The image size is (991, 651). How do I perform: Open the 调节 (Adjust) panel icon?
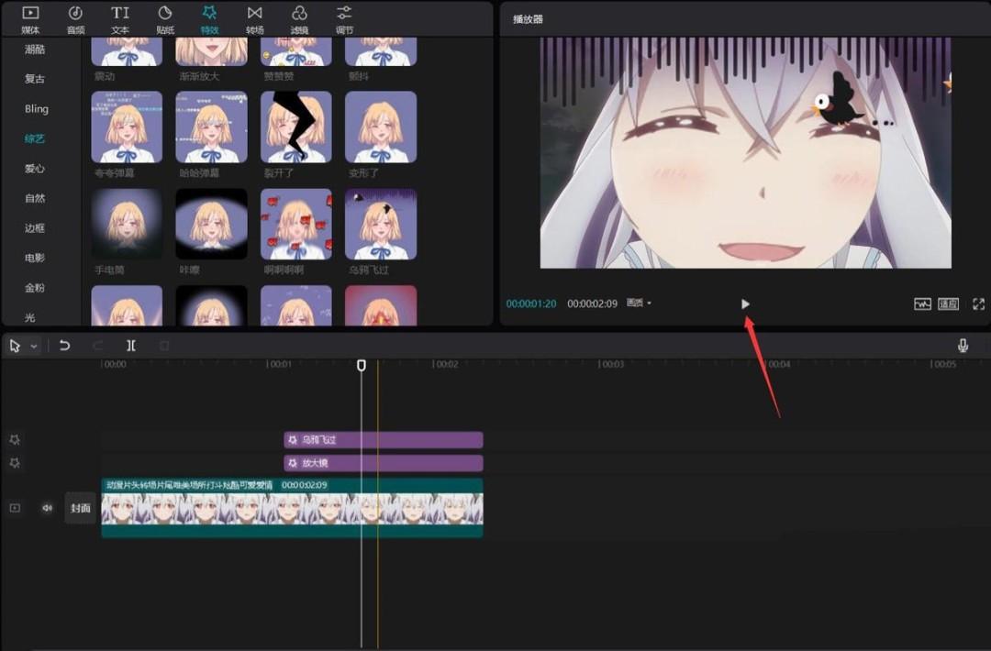344,17
